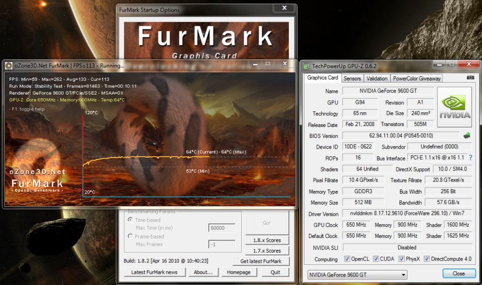Click the Transistors 505M value
Viewport: 482px width, 285px height.
pyautogui.click(x=421, y=124)
